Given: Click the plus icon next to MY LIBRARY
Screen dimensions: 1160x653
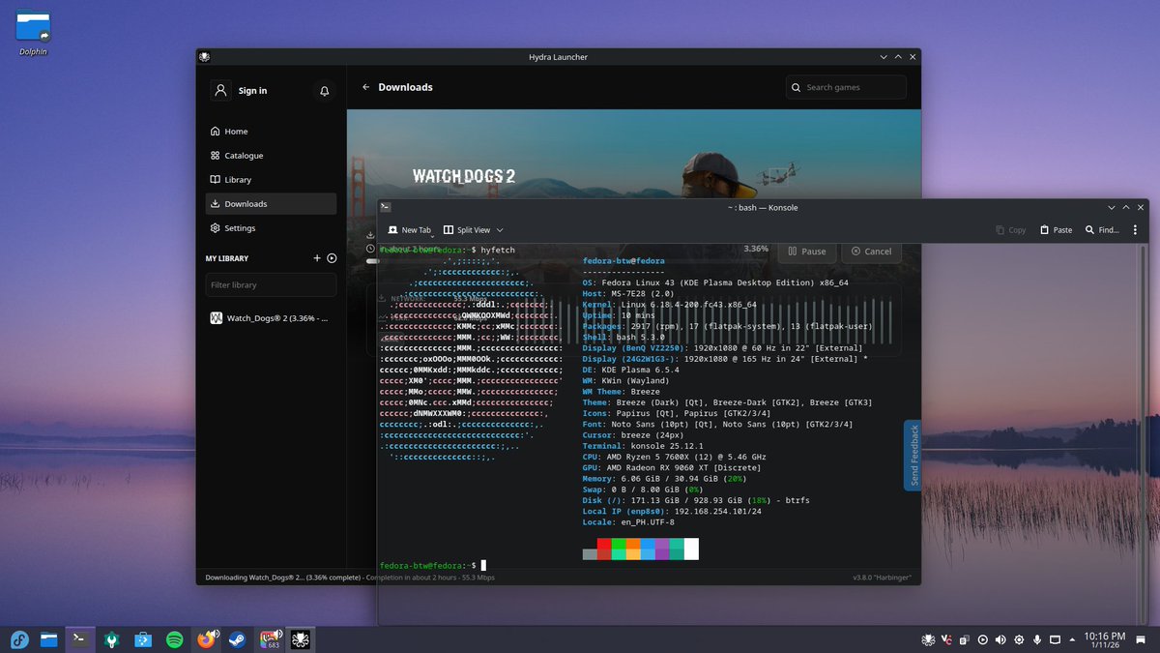Looking at the screenshot, I should pos(317,258).
